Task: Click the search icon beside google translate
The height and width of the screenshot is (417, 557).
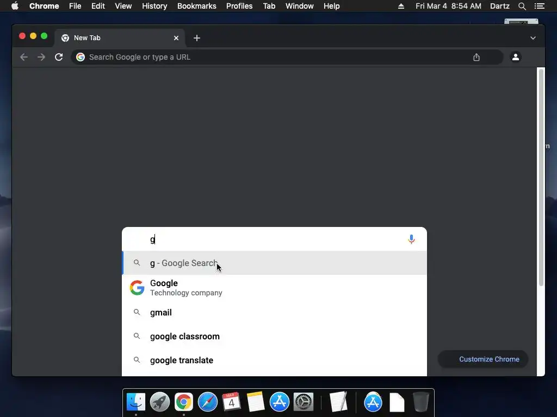Action: click(x=137, y=359)
